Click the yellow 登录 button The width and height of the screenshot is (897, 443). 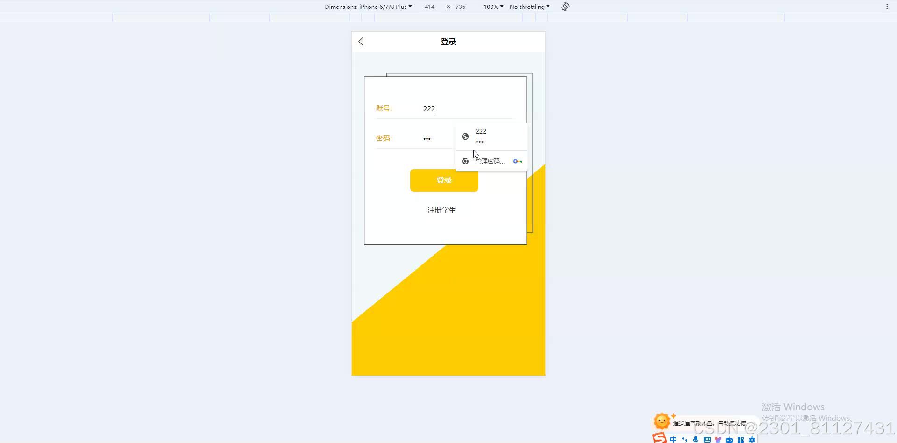point(444,180)
